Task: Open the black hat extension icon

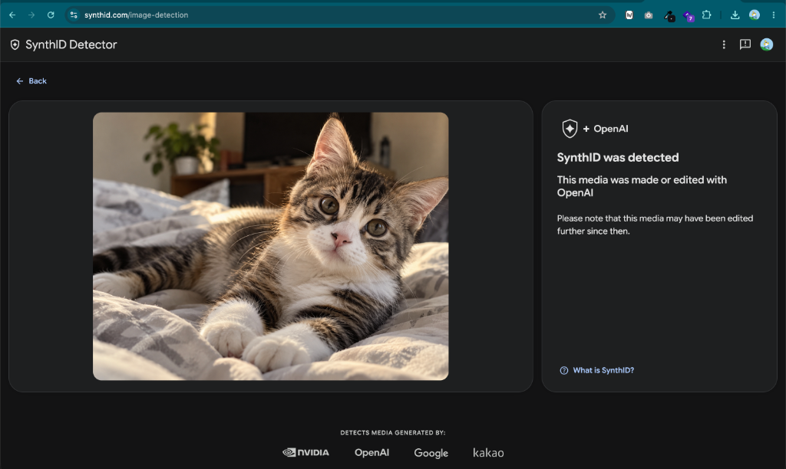Action: pos(669,16)
